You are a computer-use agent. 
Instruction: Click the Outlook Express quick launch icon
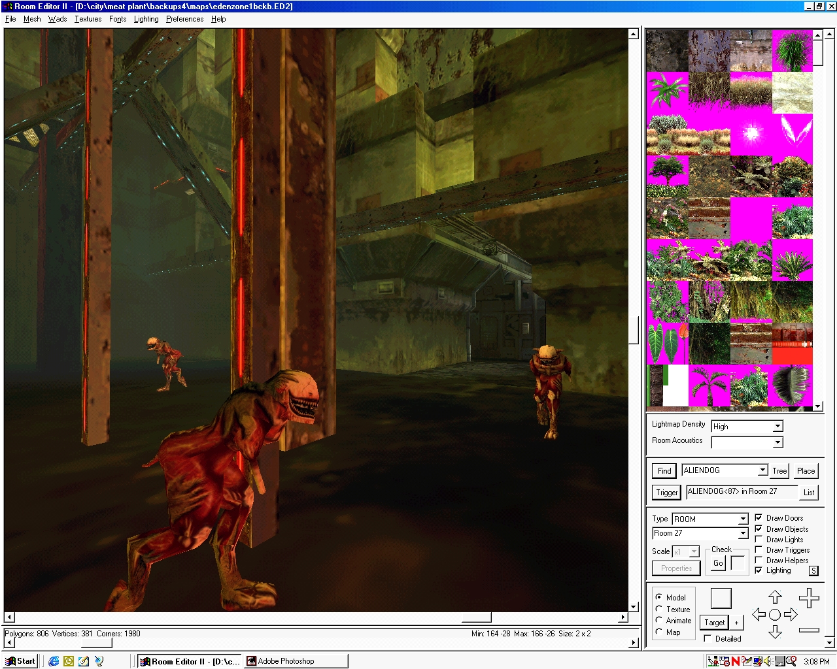(x=69, y=661)
